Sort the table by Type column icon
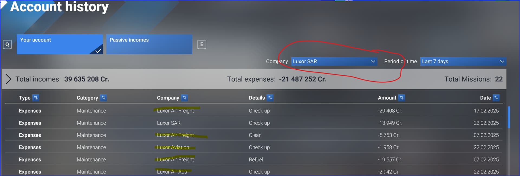Image resolution: width=520 pixels, height=176 pixels. coord(35,98)
